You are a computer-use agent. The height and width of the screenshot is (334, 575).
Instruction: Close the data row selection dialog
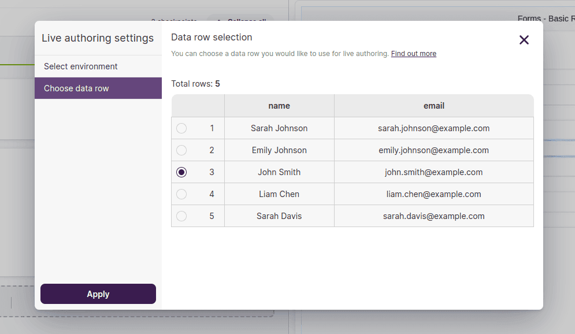pos(524,40)
